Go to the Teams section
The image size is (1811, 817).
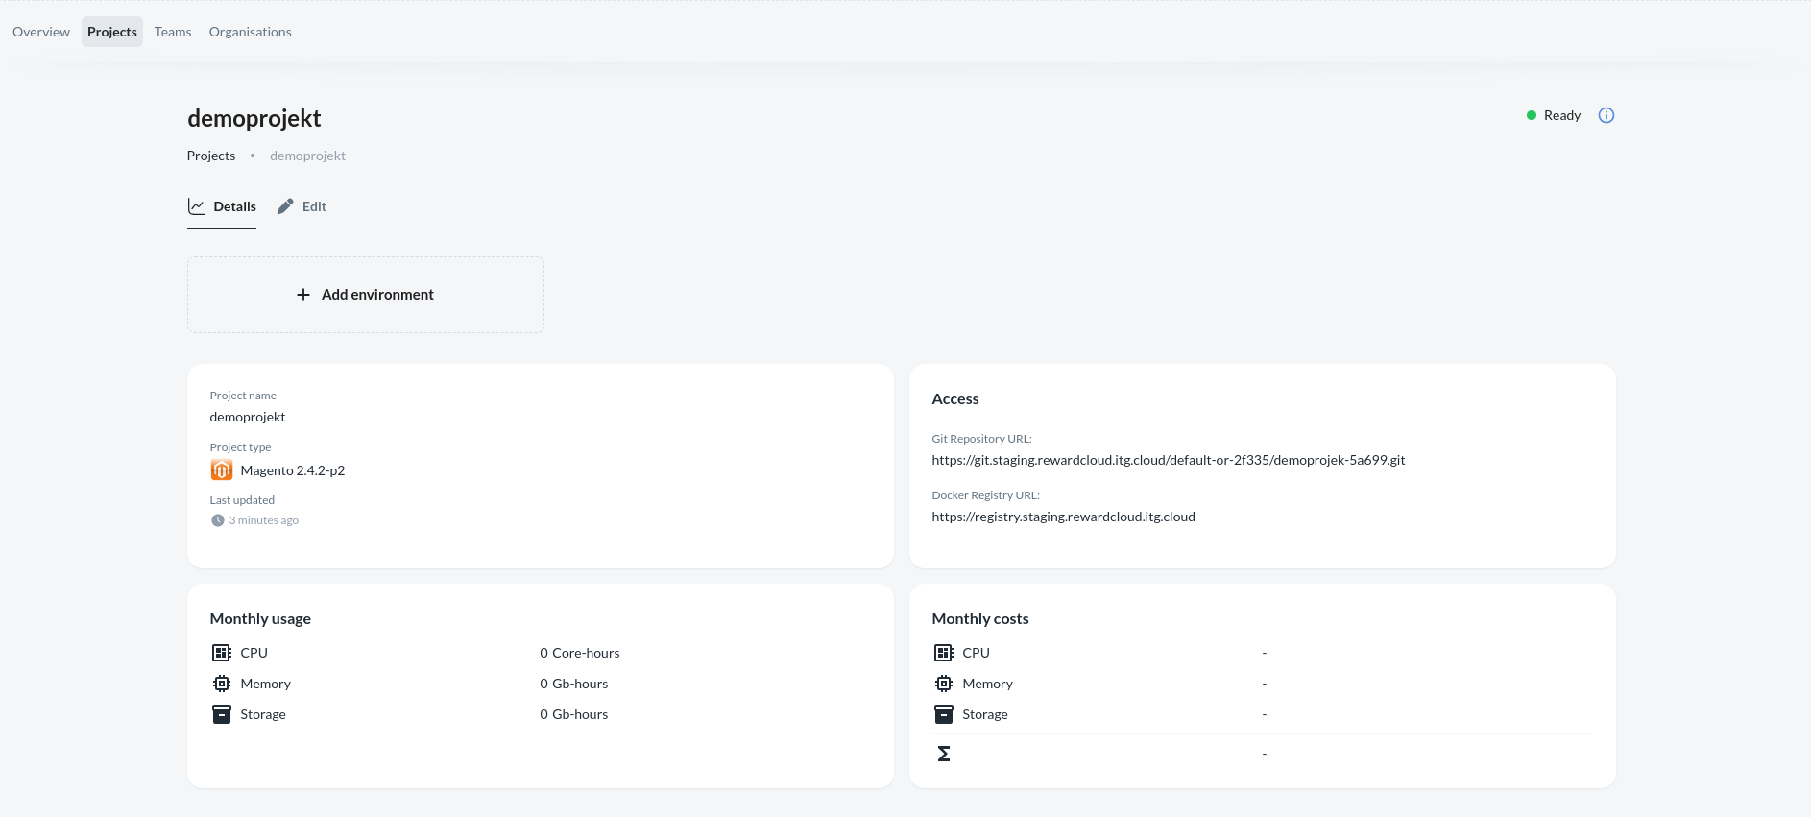coord(173,32)
